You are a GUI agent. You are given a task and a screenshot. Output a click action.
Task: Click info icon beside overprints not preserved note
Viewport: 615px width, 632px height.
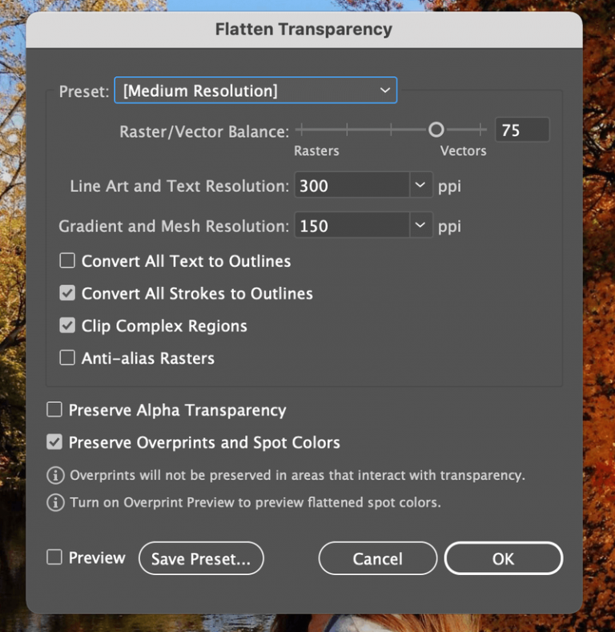(x=55, y=475)
